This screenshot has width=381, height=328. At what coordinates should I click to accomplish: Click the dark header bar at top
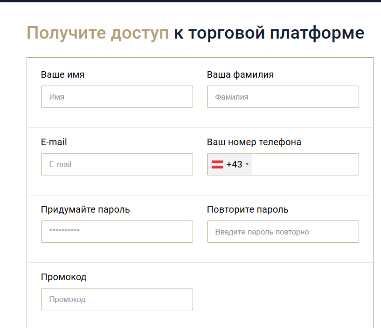[190, 1]
